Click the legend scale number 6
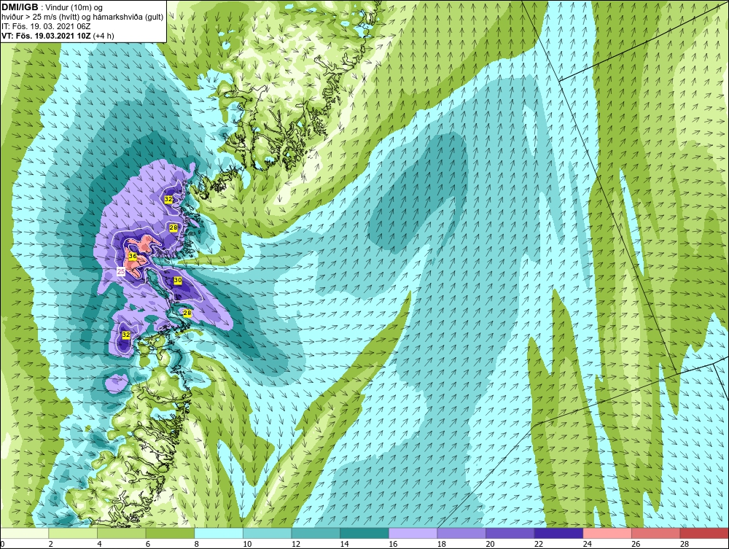This screenshot has height=549, width=729. point(148,544)
